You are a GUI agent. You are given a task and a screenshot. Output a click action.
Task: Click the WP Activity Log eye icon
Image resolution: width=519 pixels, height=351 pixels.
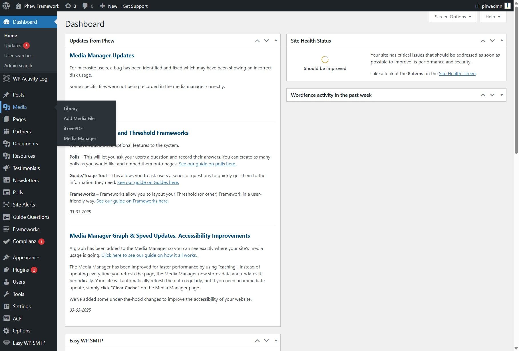(x=6, y=79)
